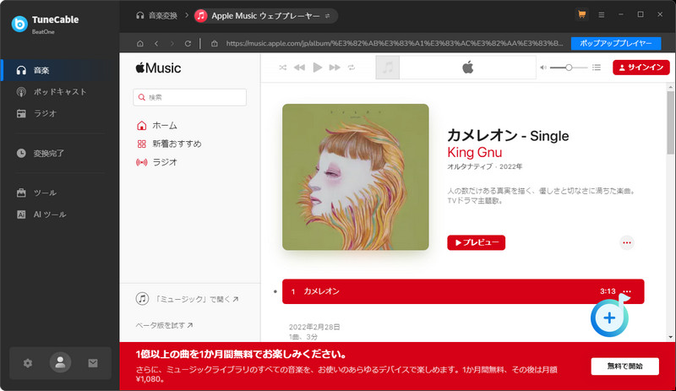This screenshot has width=676, height=391.
Task: Go to browser home icon
Action: [x=140, y=44]
